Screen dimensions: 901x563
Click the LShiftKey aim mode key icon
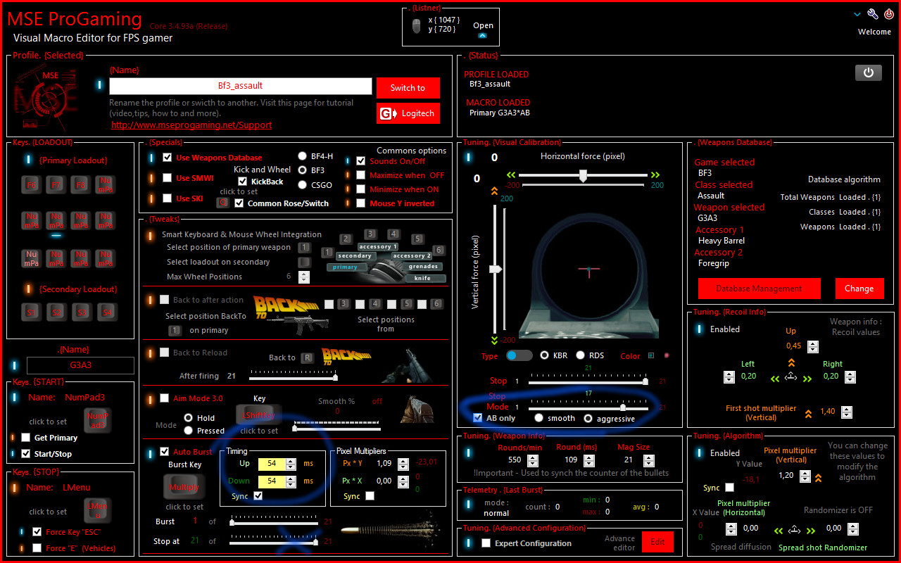tap(259, 415)
